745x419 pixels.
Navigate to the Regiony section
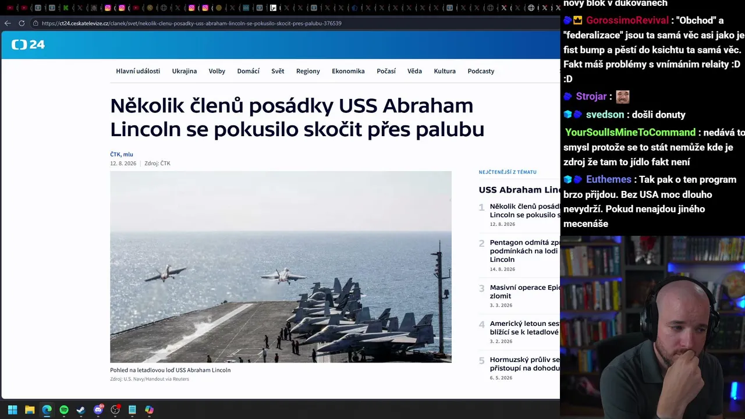click(308, 71)
